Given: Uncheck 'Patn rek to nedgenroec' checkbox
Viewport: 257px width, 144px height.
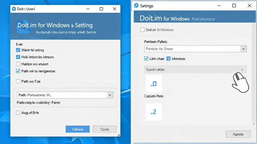Looking at the screenshot, I should pyautogui.click(x=18, y=71).
